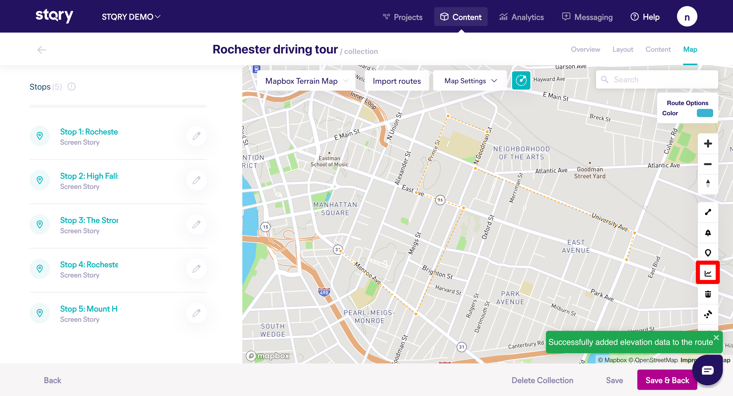Screen dimensions: 733x396
Task: Click the teal route tracking icon button
Action: (521, 80)
